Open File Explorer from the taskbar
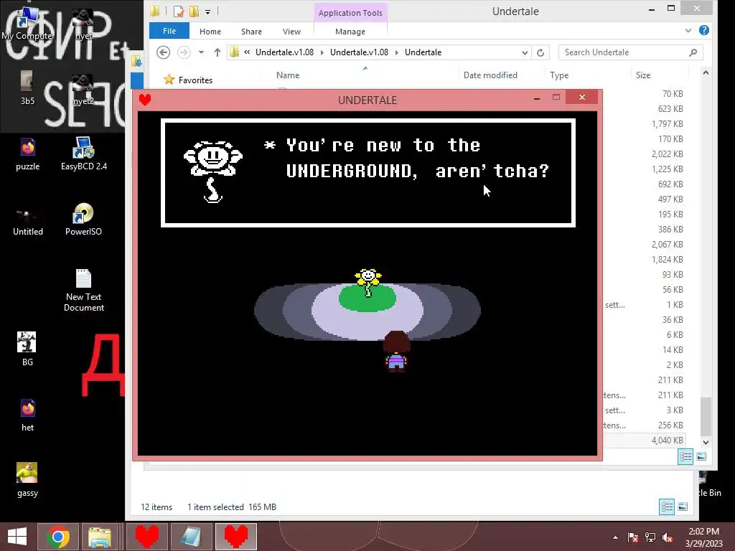The width and height of the screenshot is (735, 551). [x=100, y=537]
